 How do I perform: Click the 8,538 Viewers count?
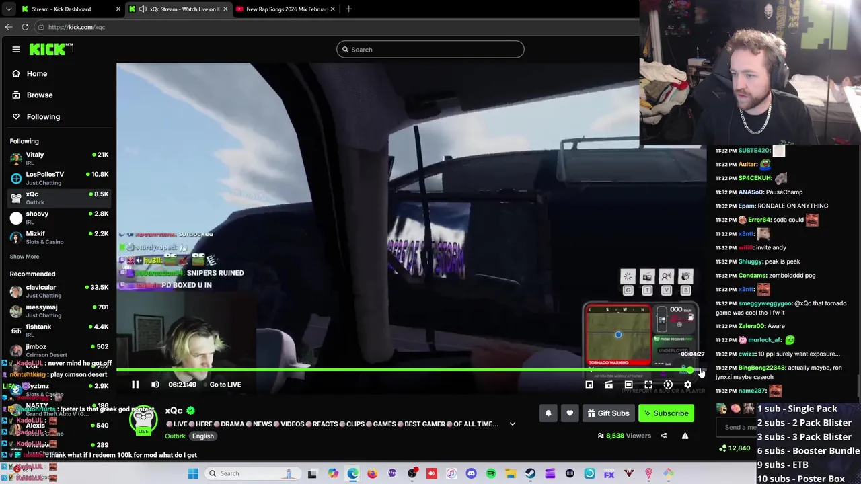[624, 436]
